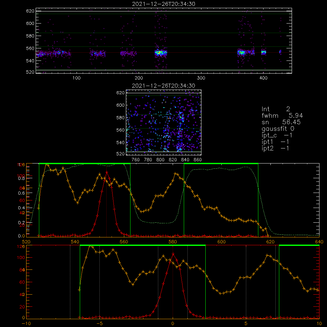Click the red peak at zero in the bottom plot
The width and height of the screenshot is (327, 327).
point(173,254)
